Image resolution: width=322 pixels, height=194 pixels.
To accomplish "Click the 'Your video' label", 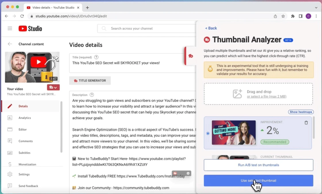I will (x=15, y=89).
